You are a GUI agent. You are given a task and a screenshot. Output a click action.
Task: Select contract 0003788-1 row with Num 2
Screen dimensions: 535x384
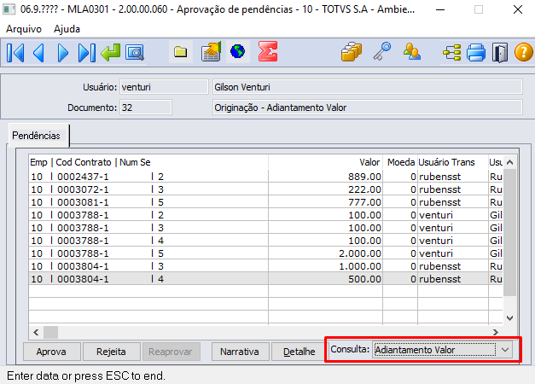(266, 215)
